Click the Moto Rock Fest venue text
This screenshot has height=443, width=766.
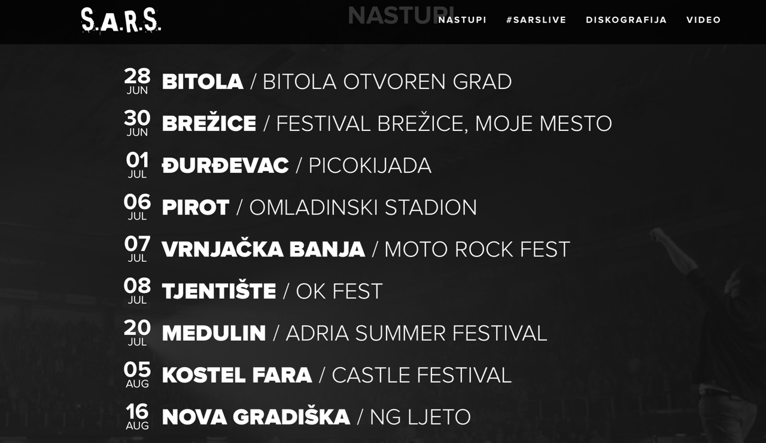477,249
